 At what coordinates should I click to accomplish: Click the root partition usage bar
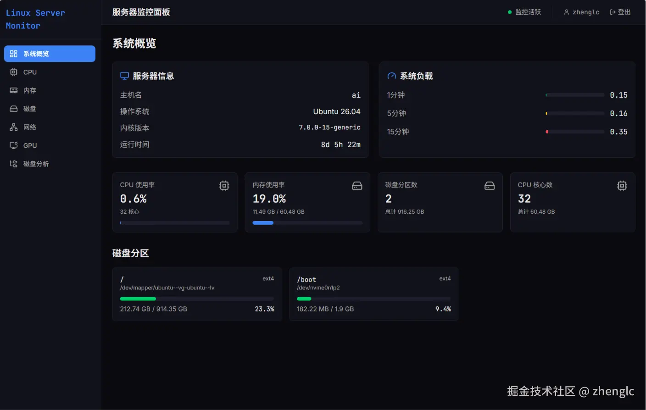coord(197,299)
